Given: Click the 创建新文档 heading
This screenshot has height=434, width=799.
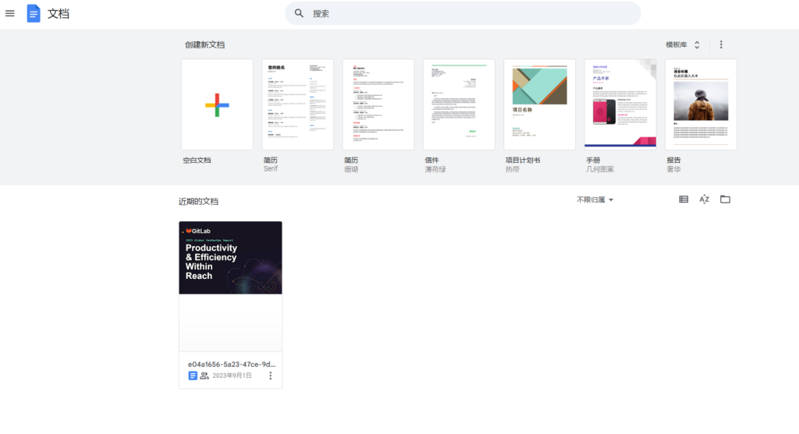Looking at the screenshot, I should tap(205, 44).
